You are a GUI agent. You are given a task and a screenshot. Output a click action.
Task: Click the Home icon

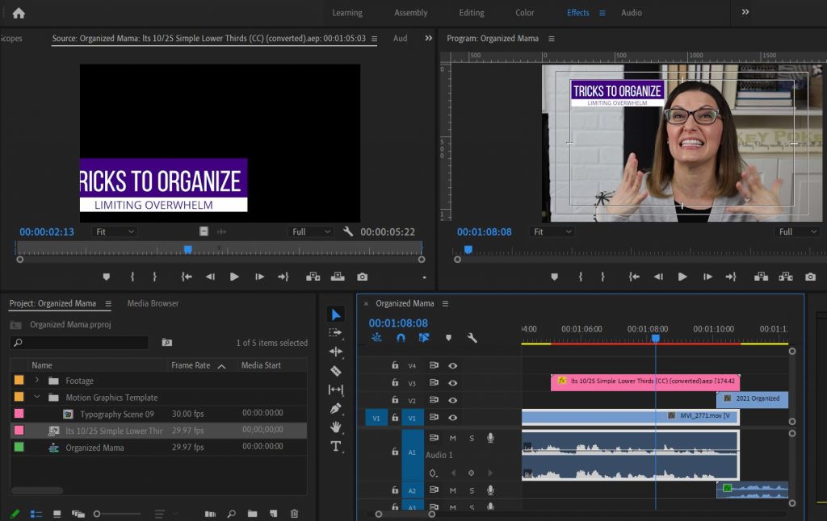[19, 13]
